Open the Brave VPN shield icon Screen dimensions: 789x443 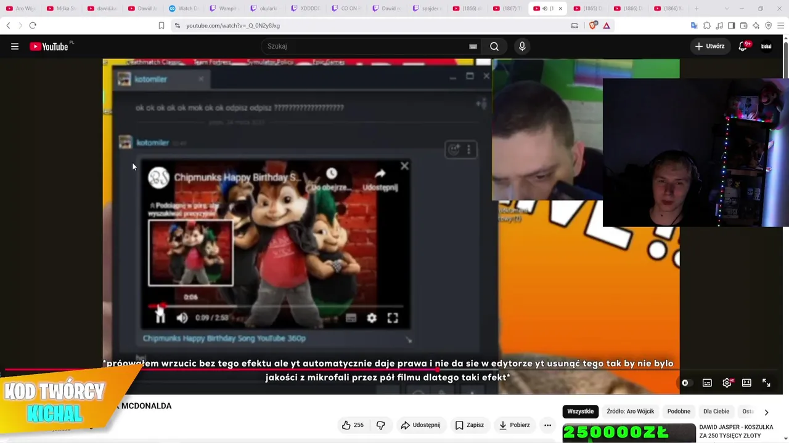point(769,25)
